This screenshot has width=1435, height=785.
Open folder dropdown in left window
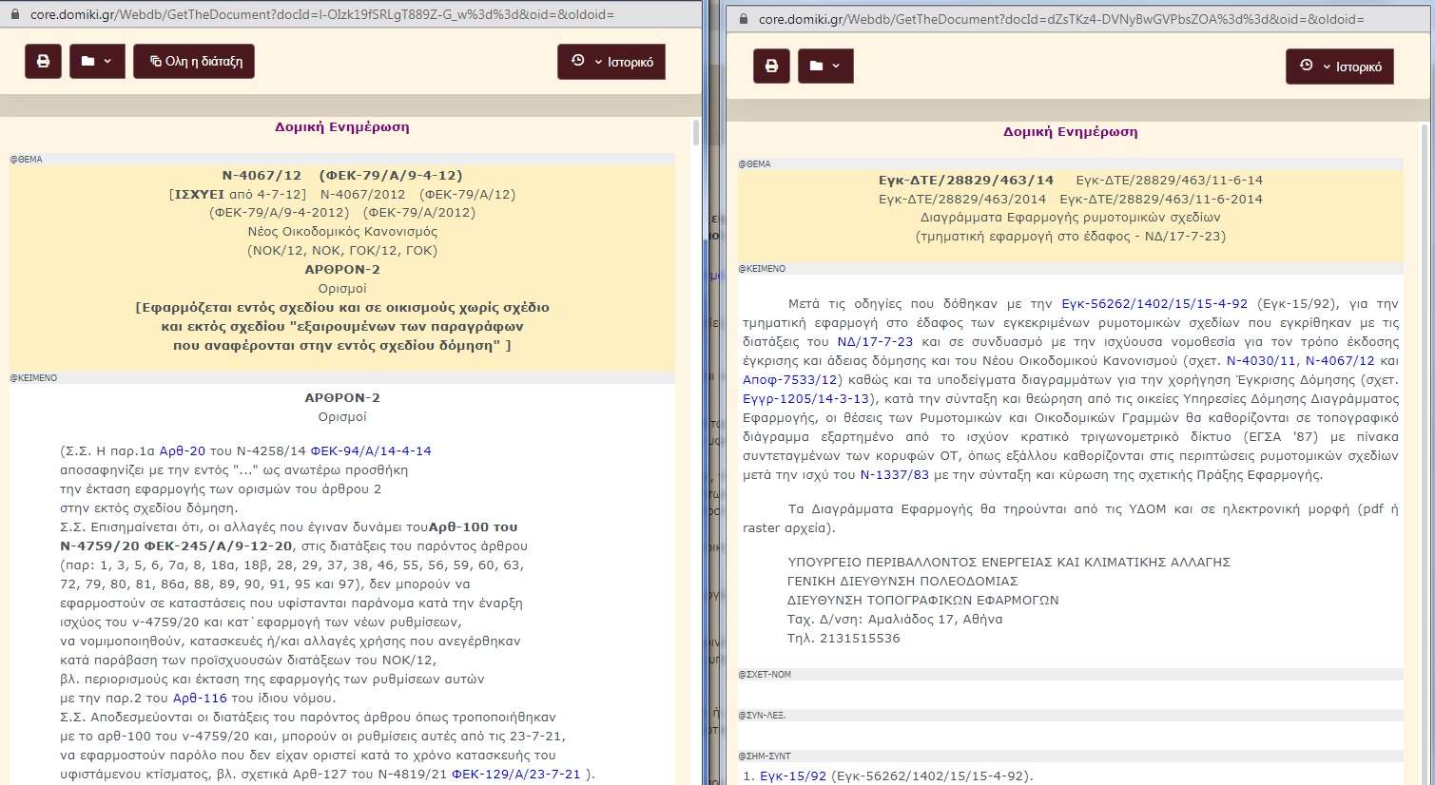pos(97,61)
